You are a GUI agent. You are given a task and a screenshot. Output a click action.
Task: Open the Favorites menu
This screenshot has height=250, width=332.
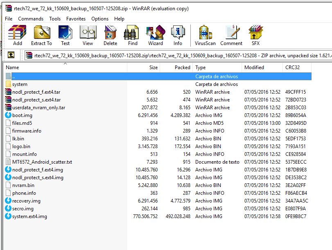(76, 19)
